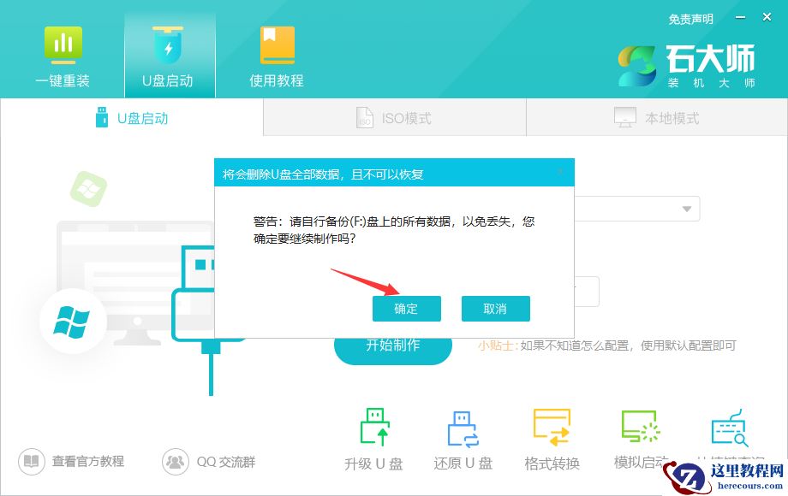Cancel the data deletion warning with 取消
Screen dimensions: 788x496
[496, 309]
